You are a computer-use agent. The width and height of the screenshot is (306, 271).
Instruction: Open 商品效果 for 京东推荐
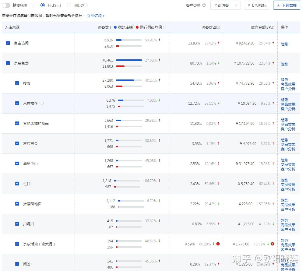tap(288, 104)
